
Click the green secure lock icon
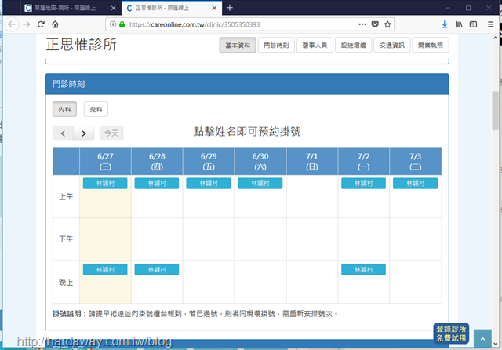(x=122, y=24)
